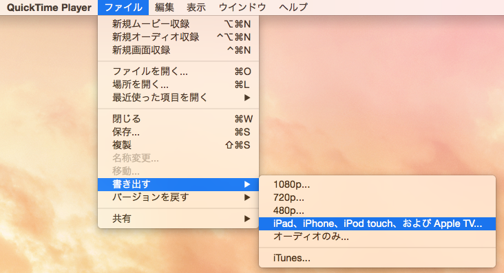Choose 閉じる to close the window
504x273 pixels.
(x=178, y=119)
